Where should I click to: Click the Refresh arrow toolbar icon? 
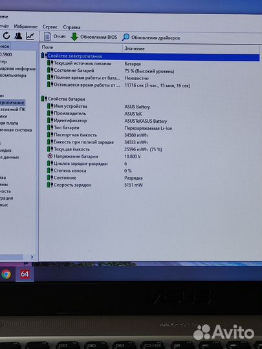click(6, 36)
